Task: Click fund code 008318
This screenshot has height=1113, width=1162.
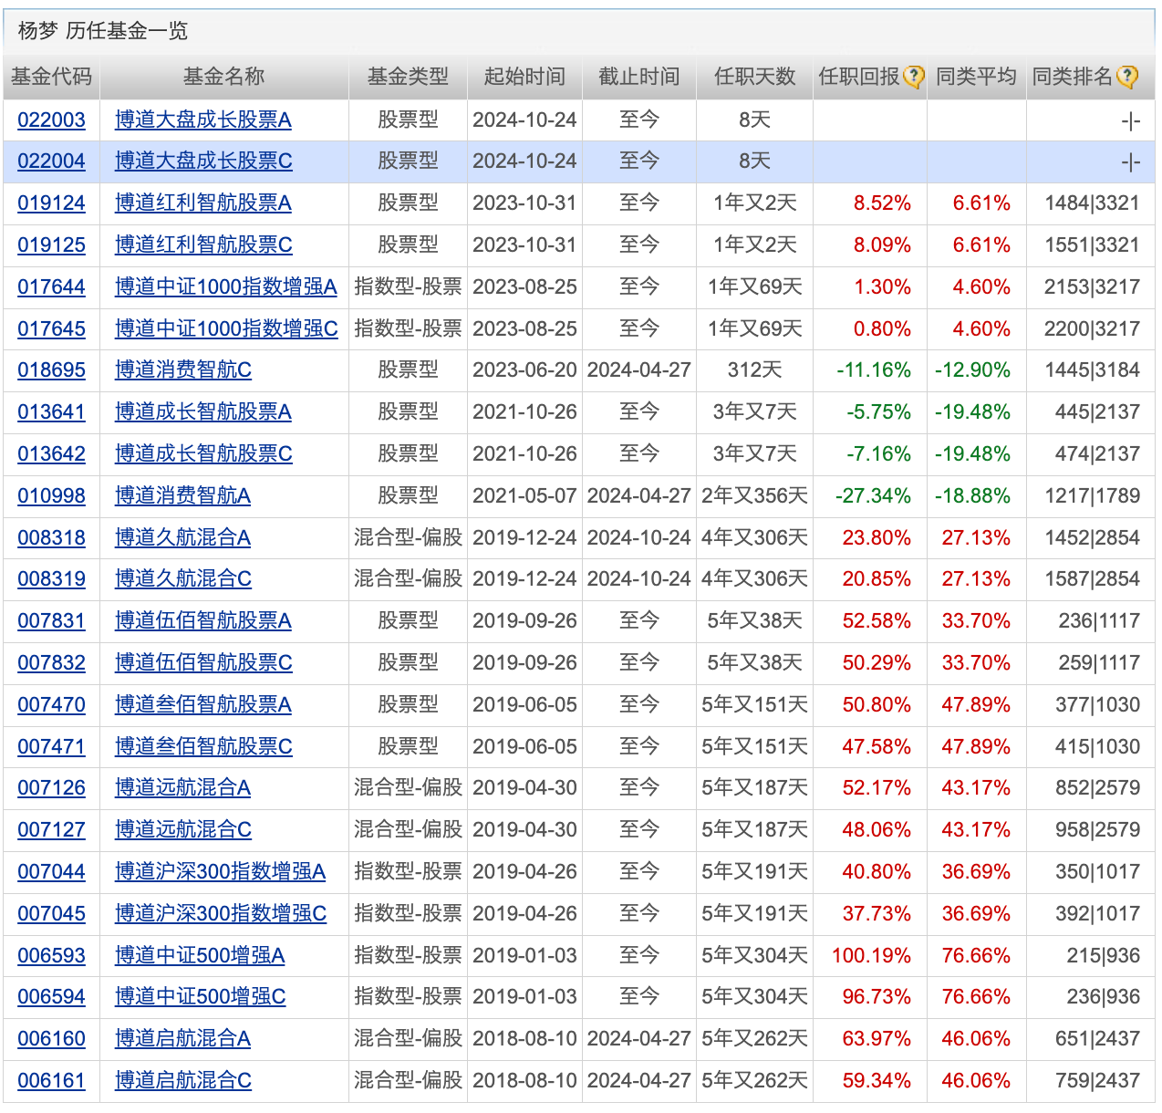Action: point(51,538)
